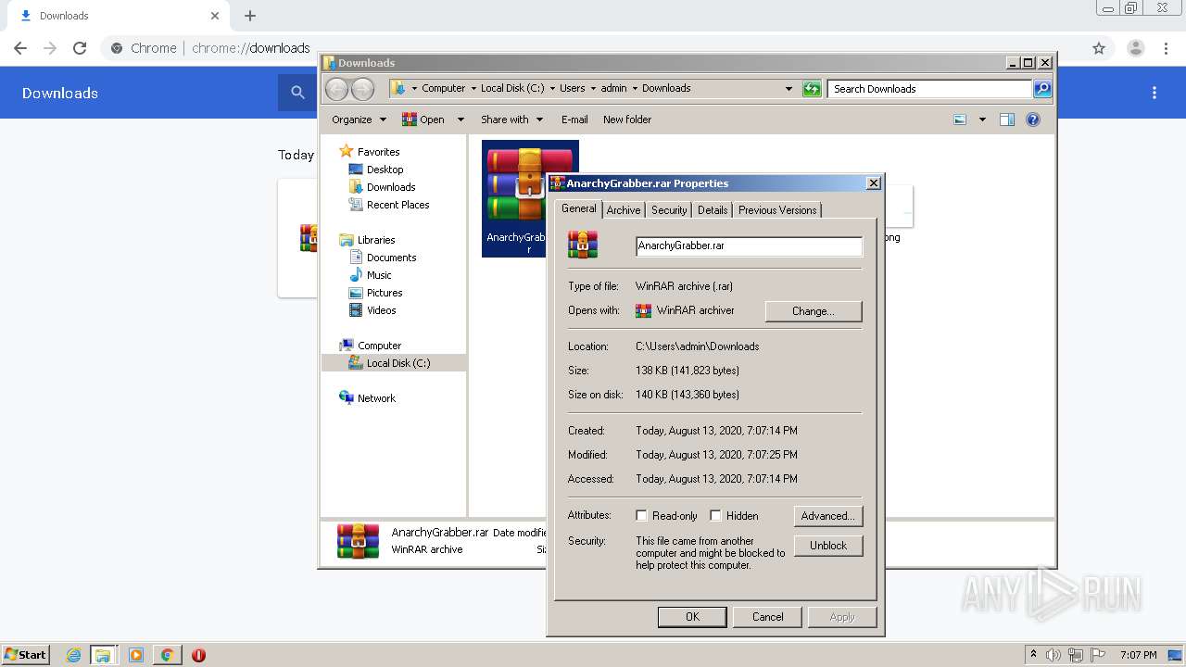Click the Advanced... button

(x=828, y=516)
